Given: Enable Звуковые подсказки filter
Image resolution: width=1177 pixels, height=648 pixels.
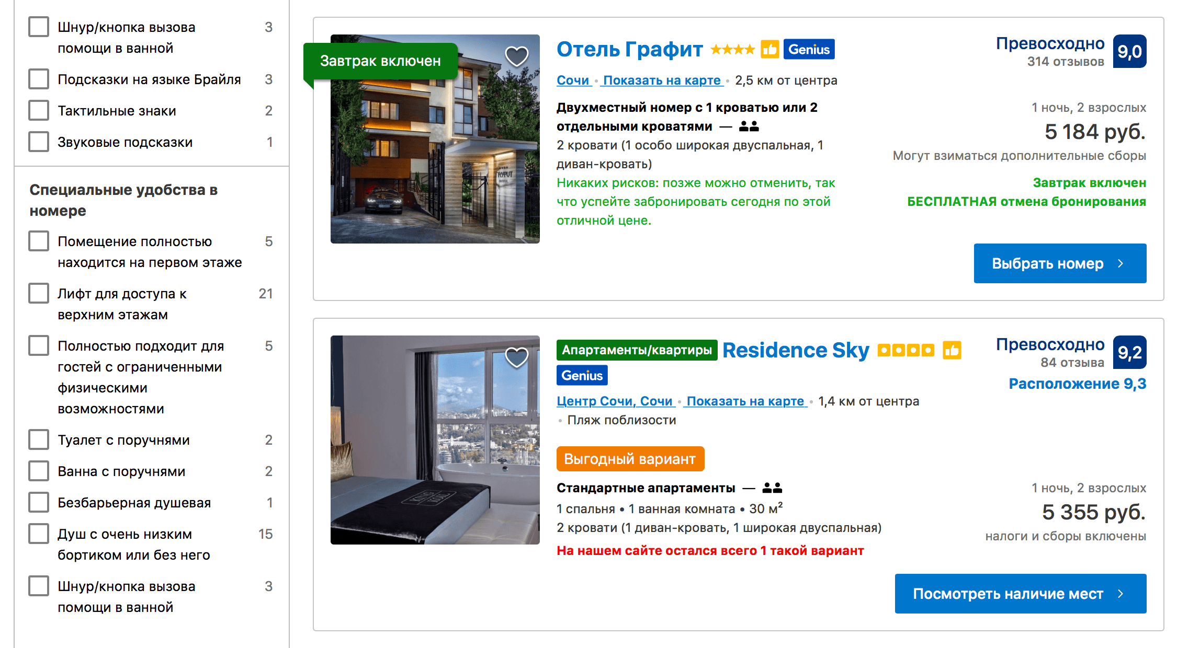Looking at the screenshot, I should tap(39, 142).
